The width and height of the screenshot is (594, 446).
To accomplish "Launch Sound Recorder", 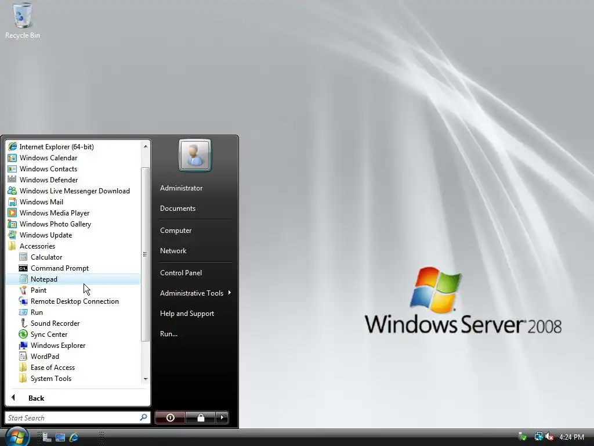I will tap(73, 323).
